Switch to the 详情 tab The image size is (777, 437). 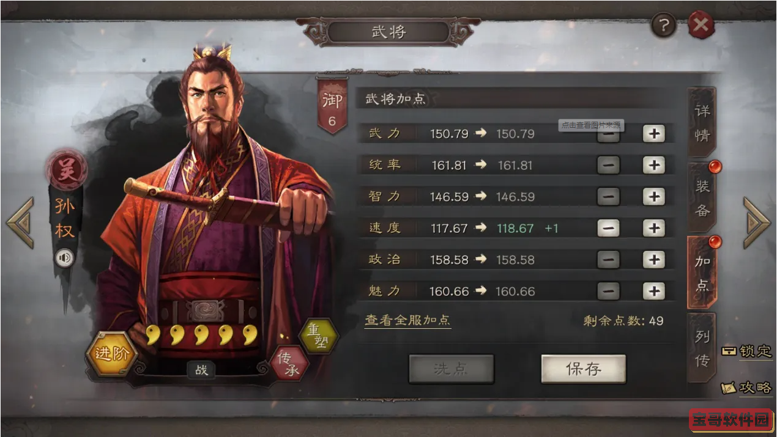pyautogui.click(x=702, y=122)
